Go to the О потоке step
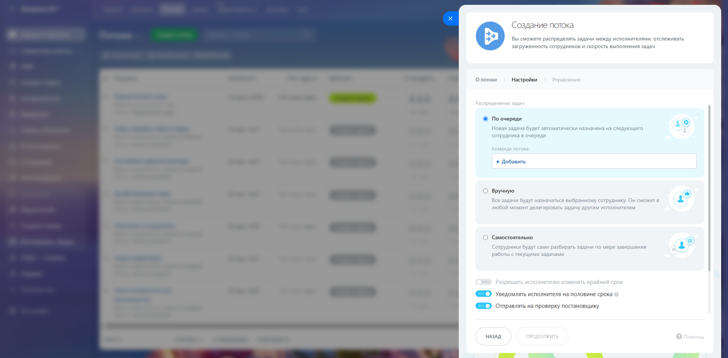The height and width of the screenshot is (358, 728). (486, 80)
